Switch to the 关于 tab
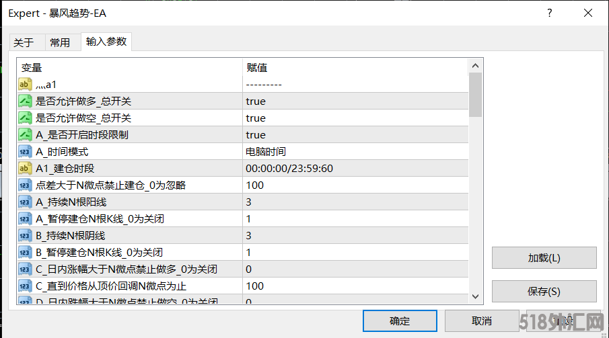Screen dimensions: 609x338 [24, 42]
